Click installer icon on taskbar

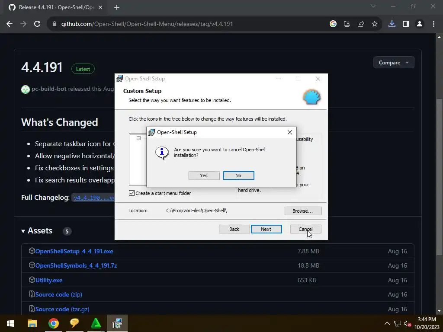click(117, 323)
